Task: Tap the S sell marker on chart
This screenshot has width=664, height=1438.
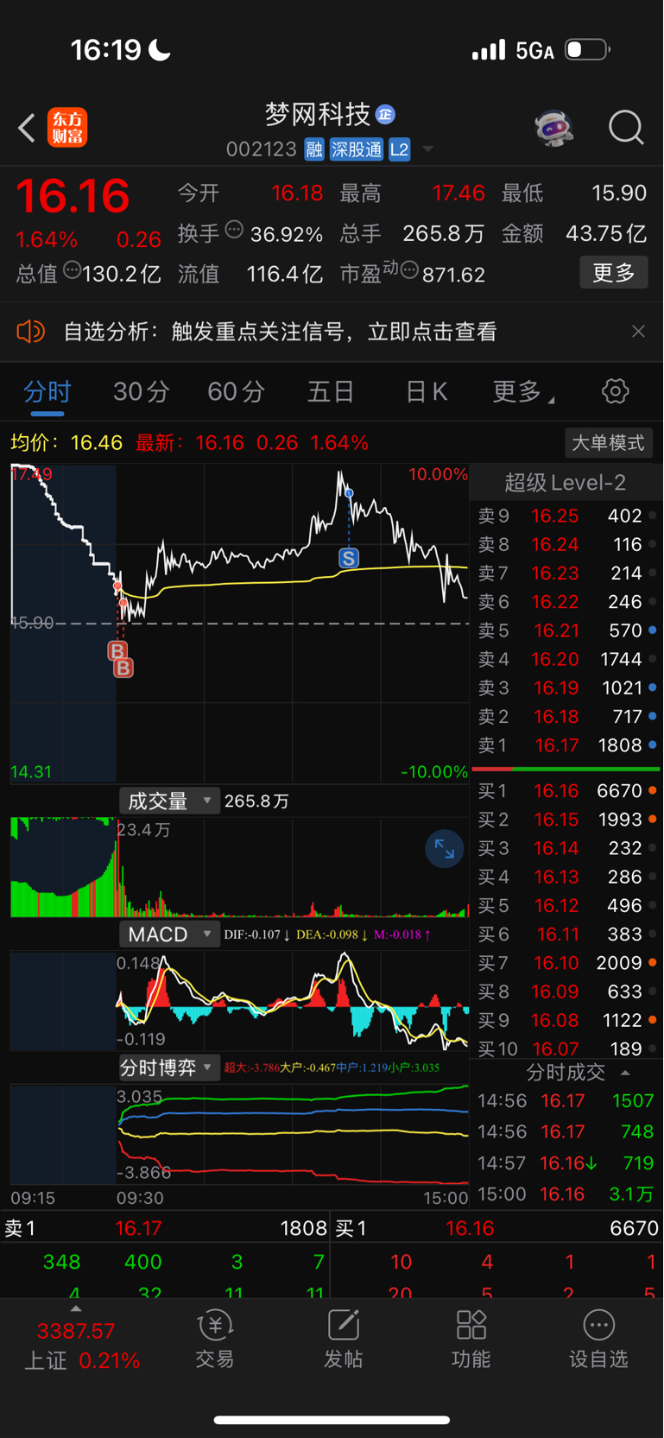Action: tap(348, 558)
